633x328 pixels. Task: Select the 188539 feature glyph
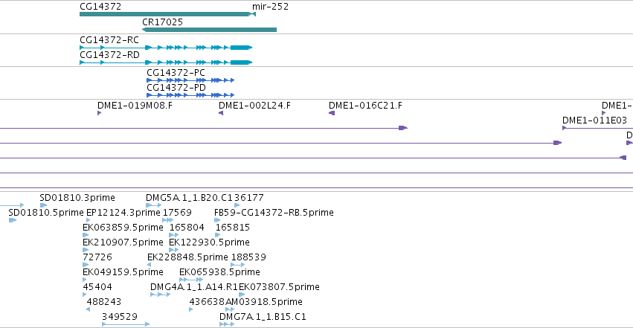tap(238, 265)
